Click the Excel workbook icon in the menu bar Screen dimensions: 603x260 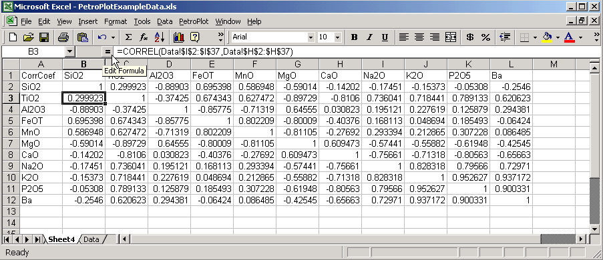click(x=11, y=21)
